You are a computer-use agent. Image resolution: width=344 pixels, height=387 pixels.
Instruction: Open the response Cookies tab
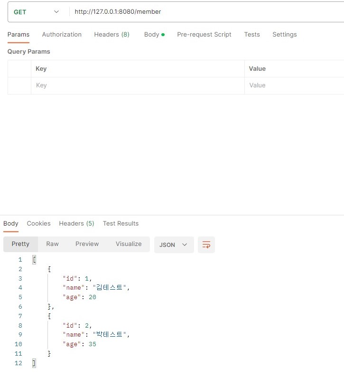(x=38, y=224)
